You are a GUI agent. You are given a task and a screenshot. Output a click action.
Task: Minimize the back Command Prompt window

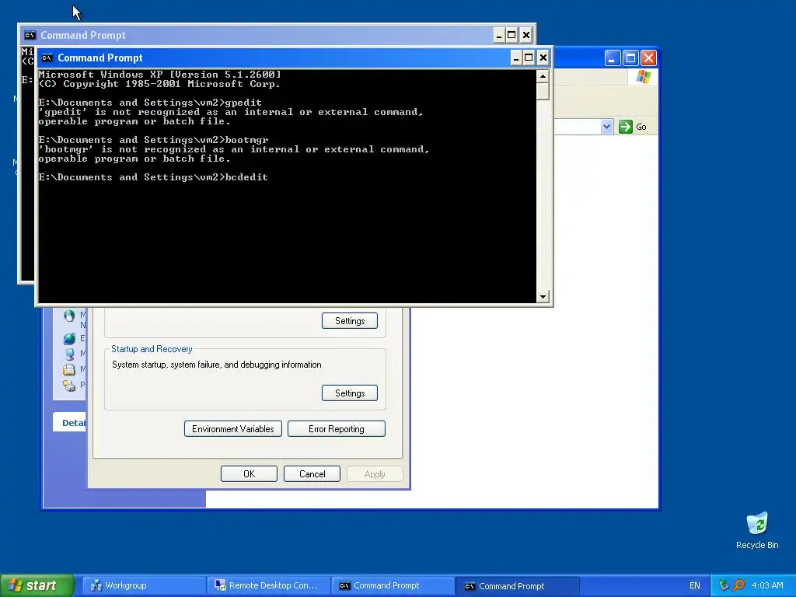tap(499, 35)
